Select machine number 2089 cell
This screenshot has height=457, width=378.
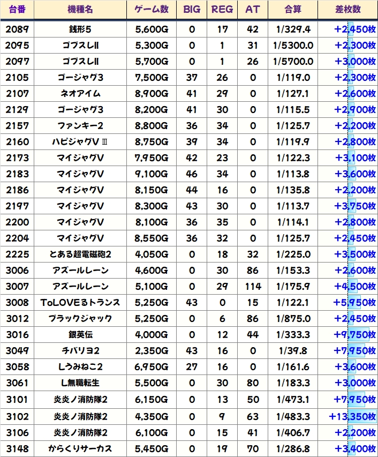(x=17, y=29)
